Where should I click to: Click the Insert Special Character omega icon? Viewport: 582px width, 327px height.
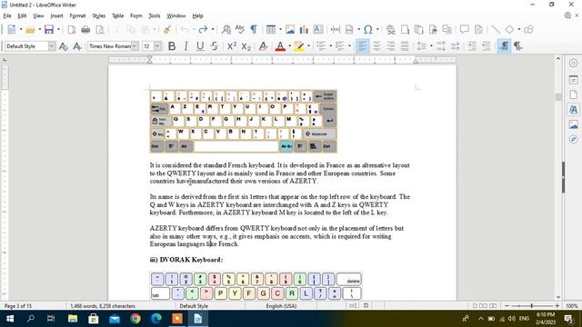point(367,29)
